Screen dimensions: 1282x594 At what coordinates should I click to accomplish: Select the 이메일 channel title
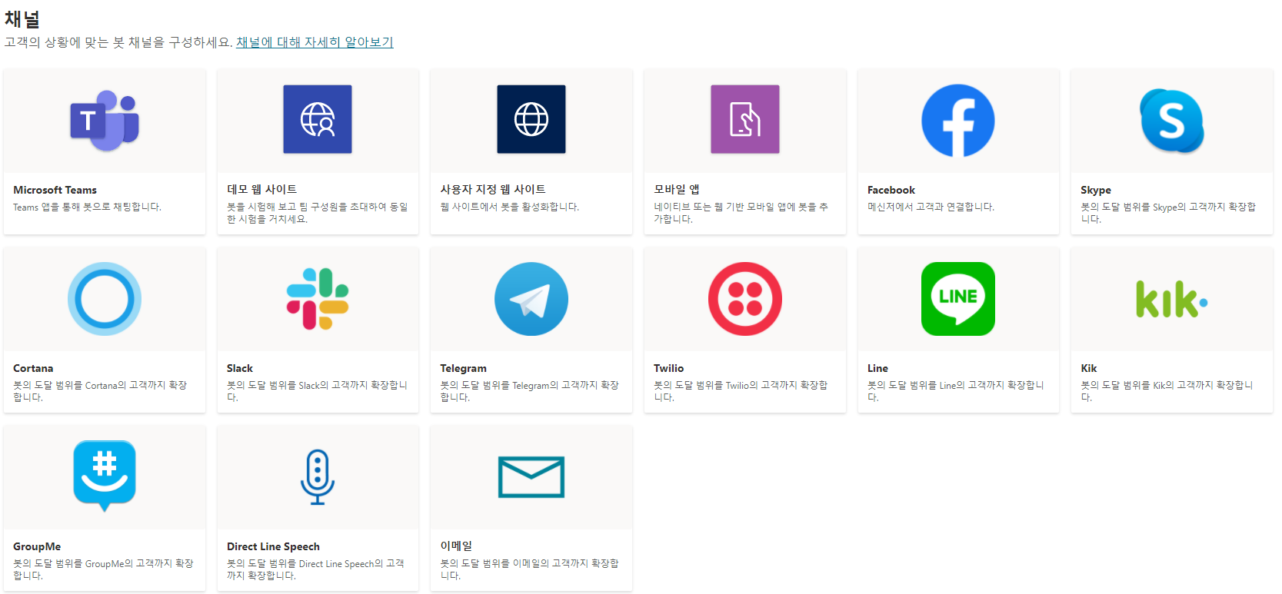[x=456, y=546]
